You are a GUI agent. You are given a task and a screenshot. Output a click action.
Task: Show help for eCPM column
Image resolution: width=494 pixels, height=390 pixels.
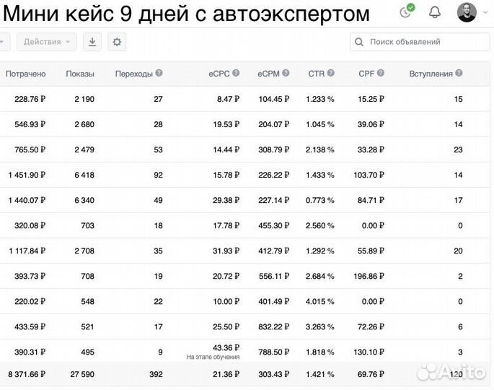pos(286,73)
